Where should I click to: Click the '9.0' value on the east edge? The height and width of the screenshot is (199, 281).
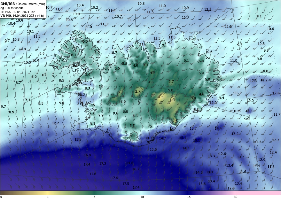[266, 71]
